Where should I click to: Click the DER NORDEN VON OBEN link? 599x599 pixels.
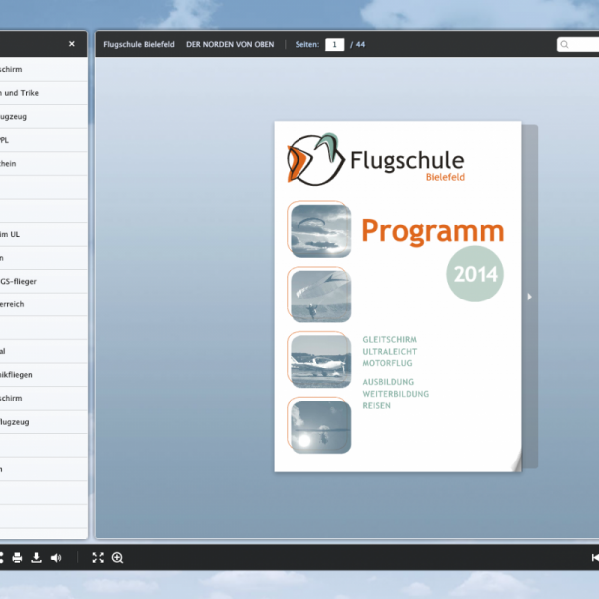pyautogui.click(x=231, y=44)
